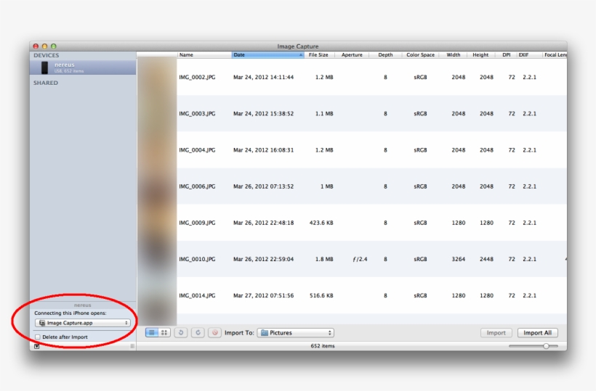596x391 pixels.
Task: Enable Delete after Import checkbox
Action: click(39, 337)
